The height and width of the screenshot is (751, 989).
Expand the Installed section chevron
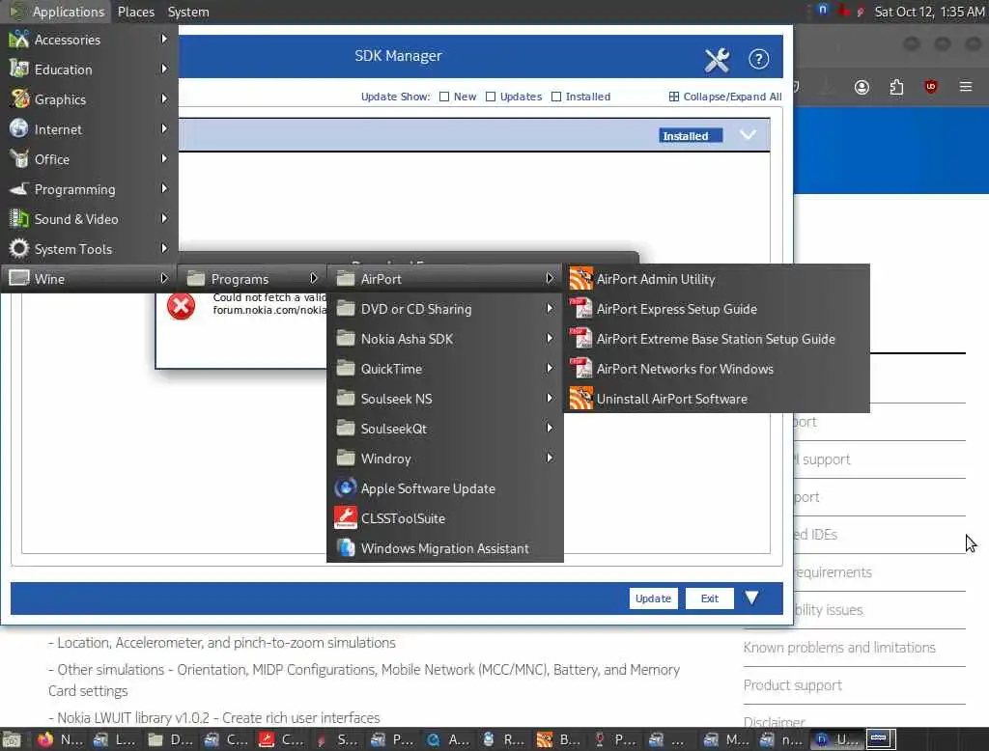(748, 135)
